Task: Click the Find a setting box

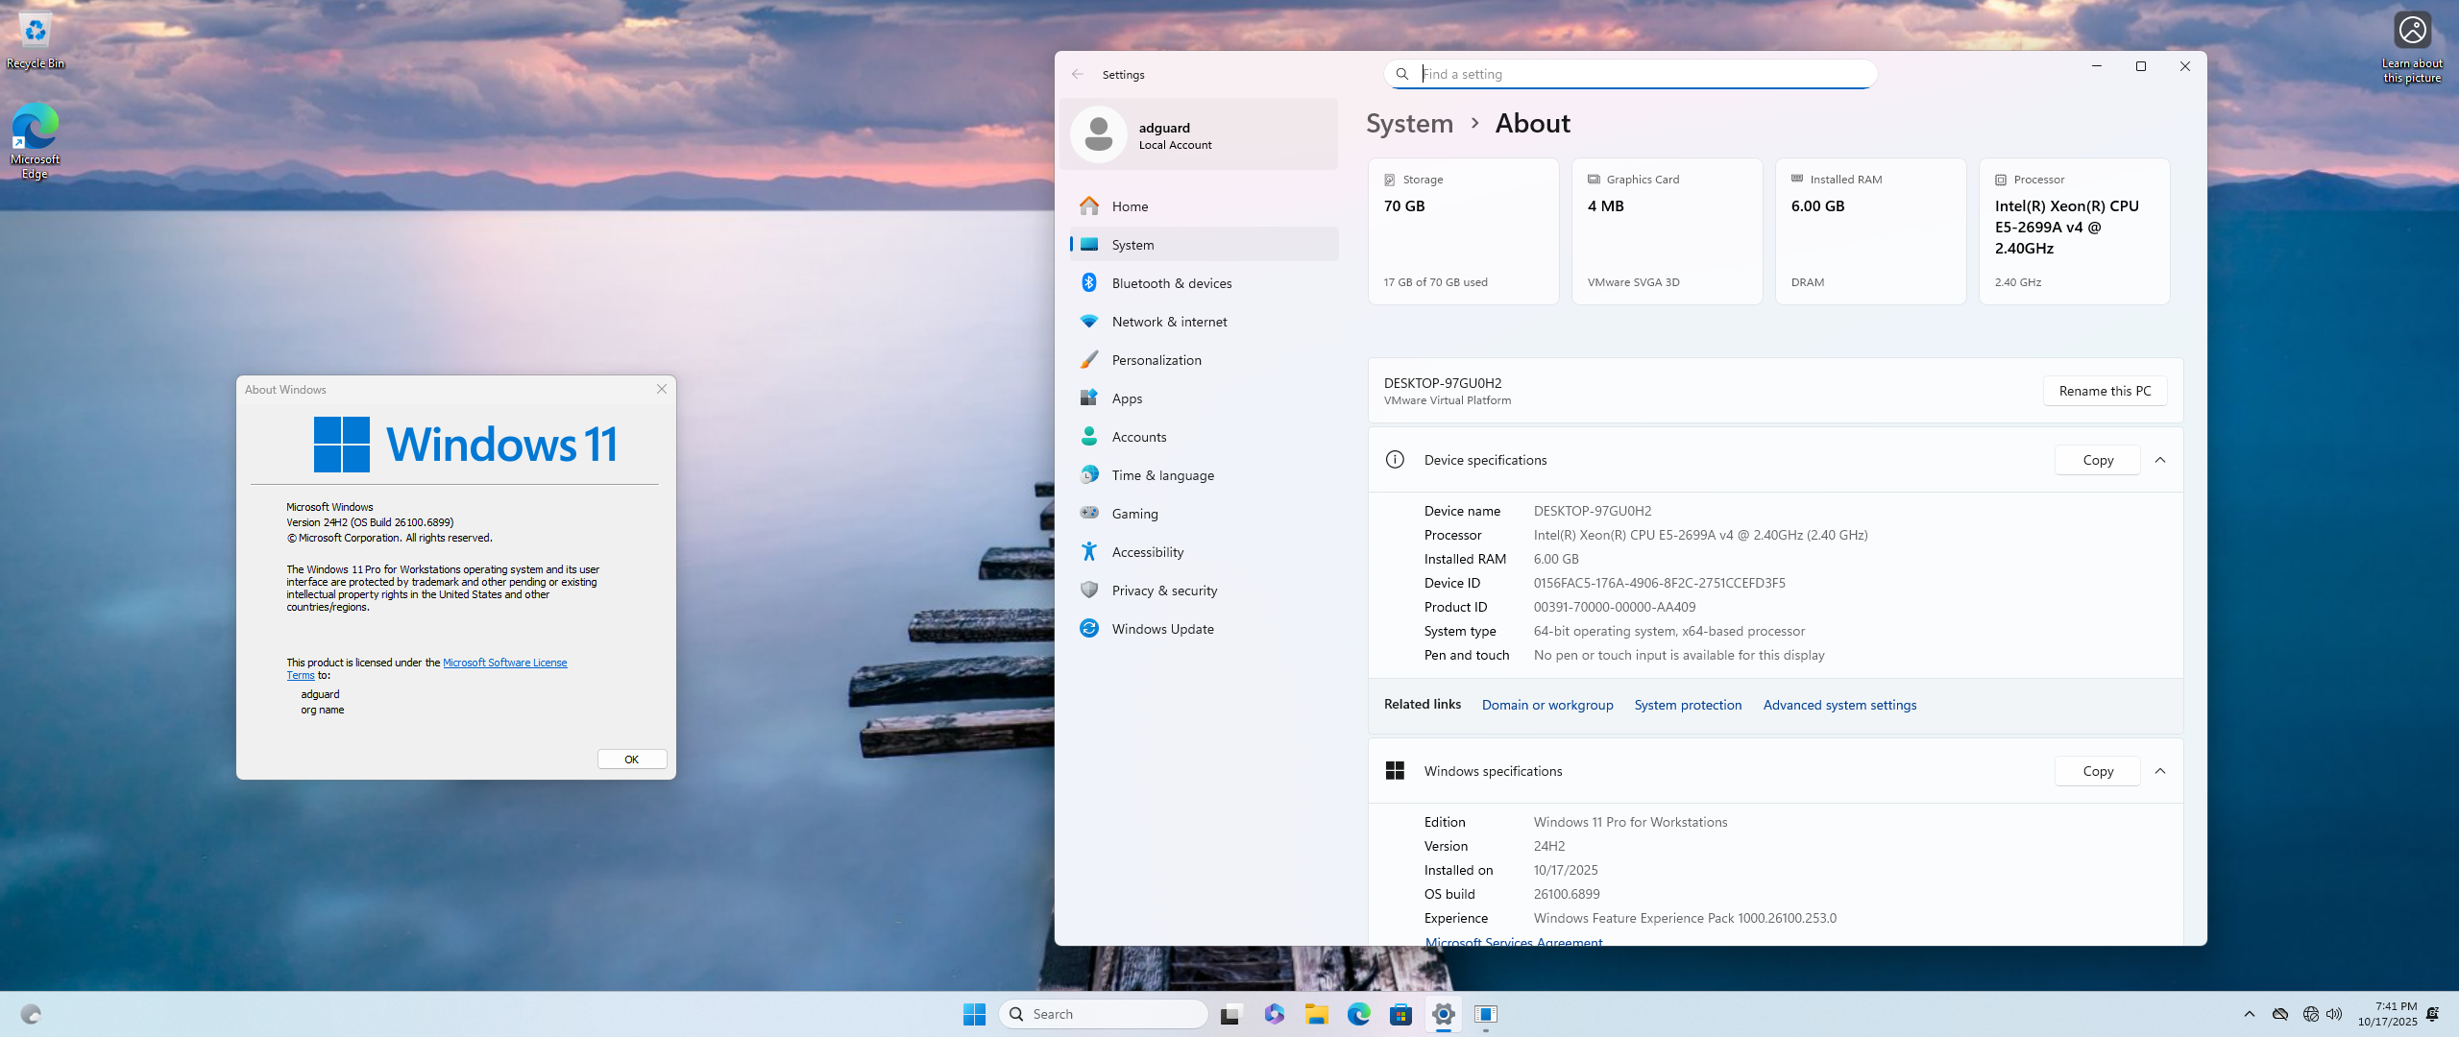Action: [1643, 74]
